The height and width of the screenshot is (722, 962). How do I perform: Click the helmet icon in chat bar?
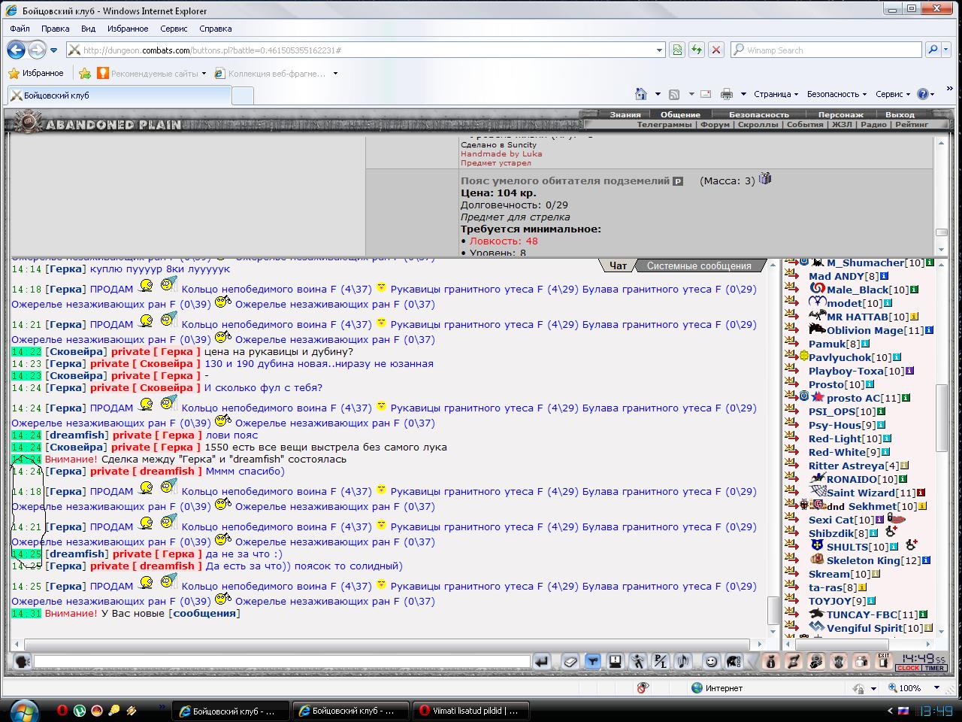[x=734, y=662]
